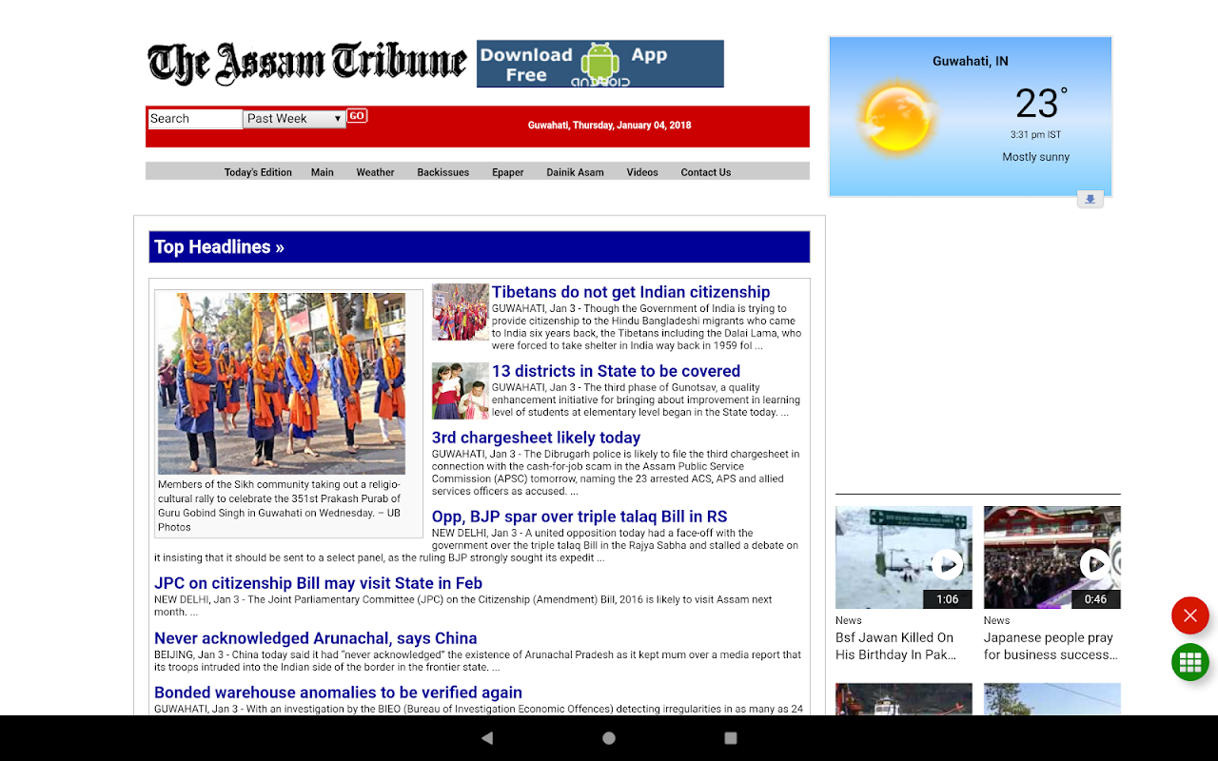Screen dimensions: 1218x761
Task: Tap the Android home navigation button
Action: (609, 738)
